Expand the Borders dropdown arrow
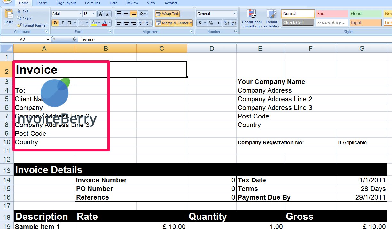This screenshot has height=229, width=392. [87, 23]
